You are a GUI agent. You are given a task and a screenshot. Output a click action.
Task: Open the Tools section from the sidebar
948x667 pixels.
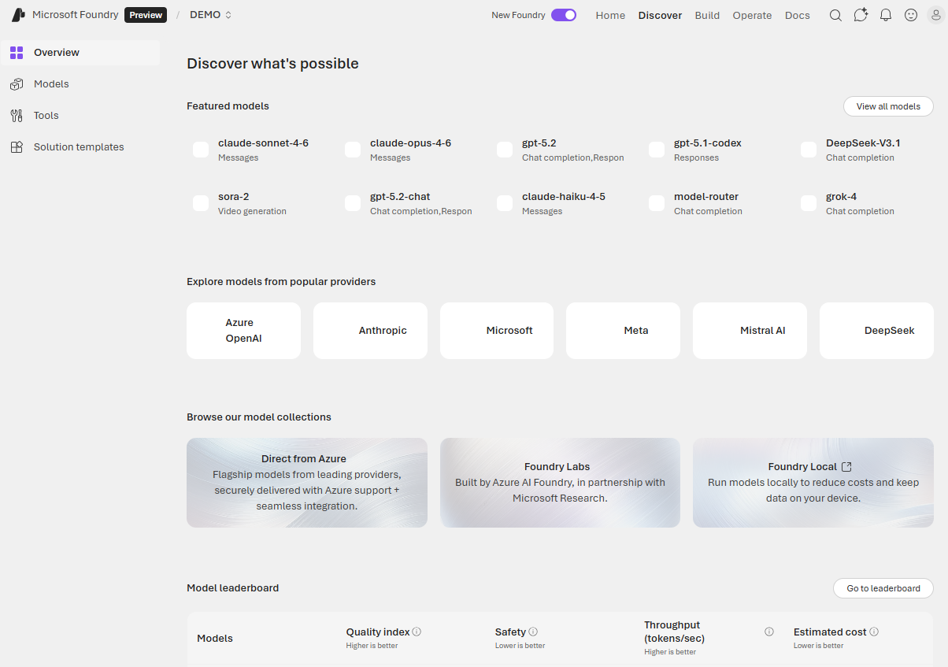(17, 115)
